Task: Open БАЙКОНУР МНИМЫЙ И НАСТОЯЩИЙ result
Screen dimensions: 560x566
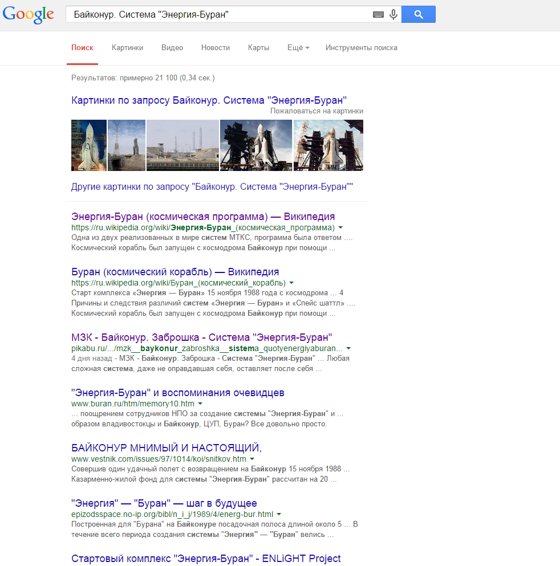Action: click(167, 448)
